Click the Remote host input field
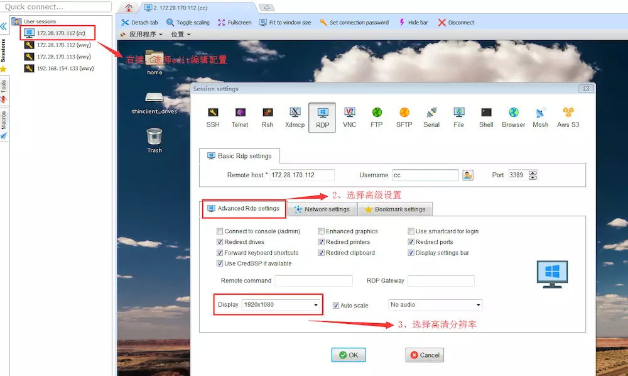628x376 pixels. [302, 175]
